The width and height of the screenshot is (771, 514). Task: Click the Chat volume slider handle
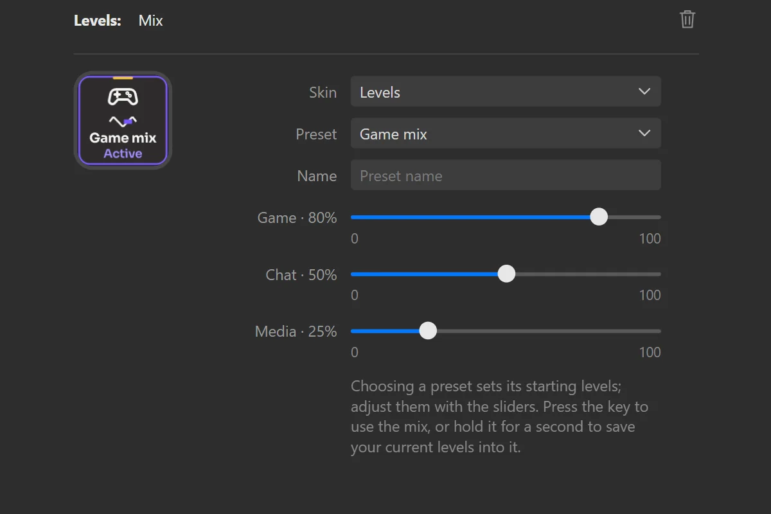click(506, 274)
